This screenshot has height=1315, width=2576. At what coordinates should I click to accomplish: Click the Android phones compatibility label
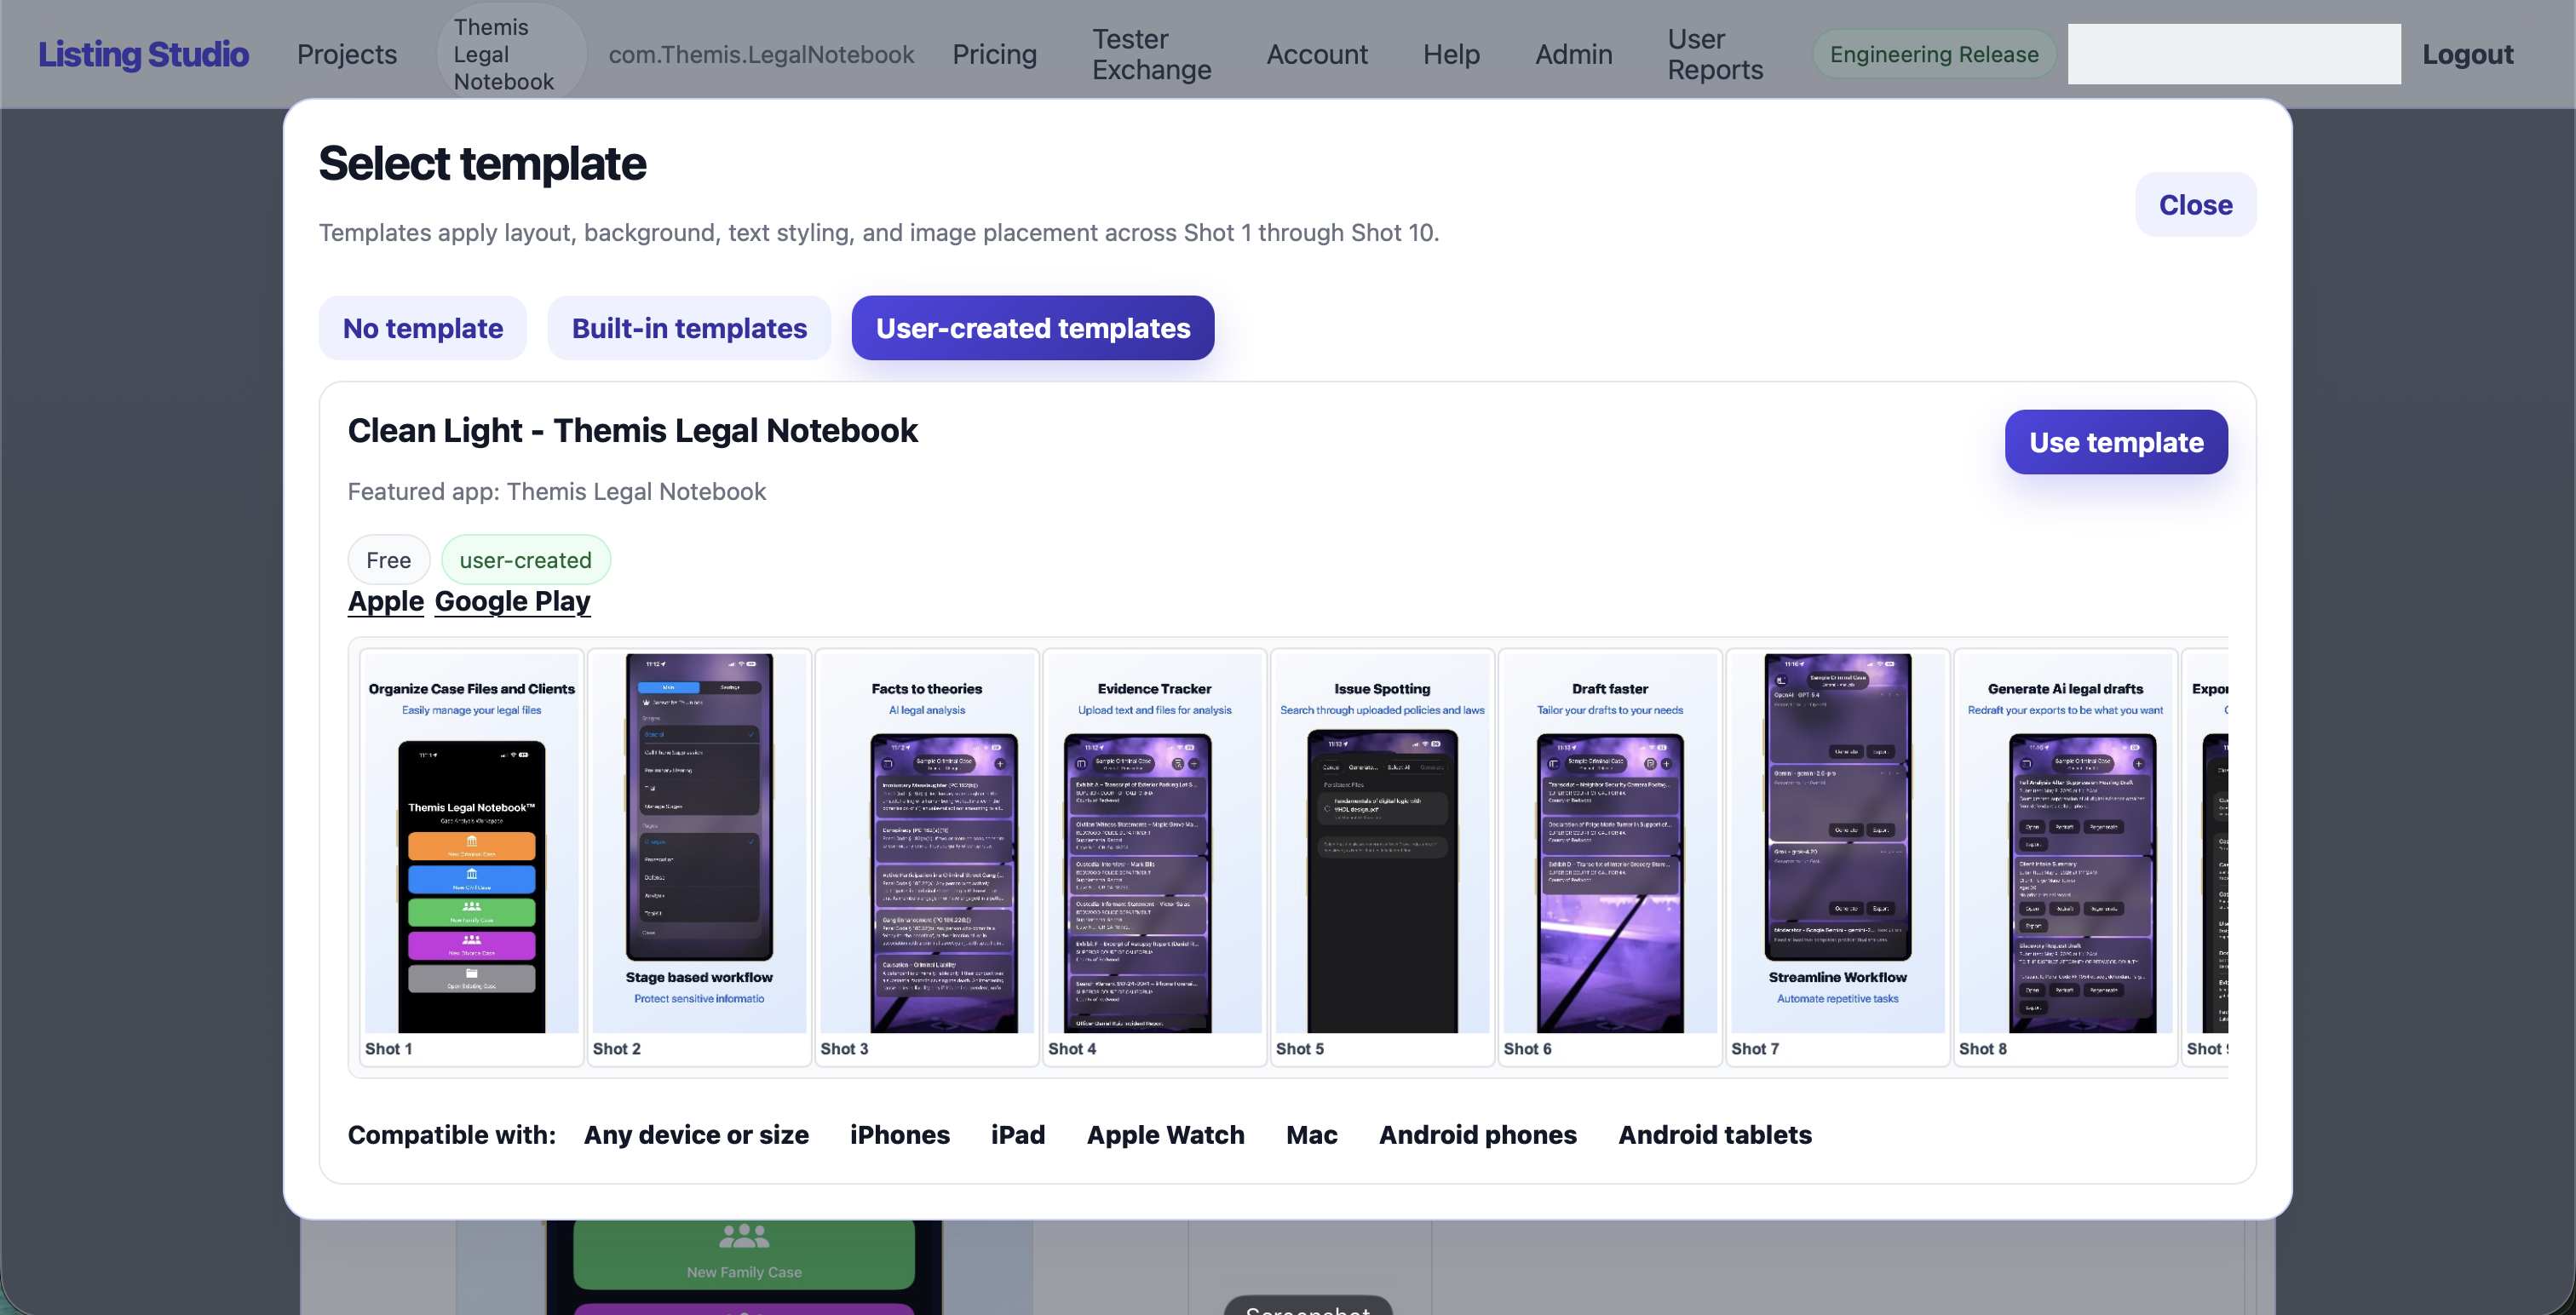[1477, 1135]
